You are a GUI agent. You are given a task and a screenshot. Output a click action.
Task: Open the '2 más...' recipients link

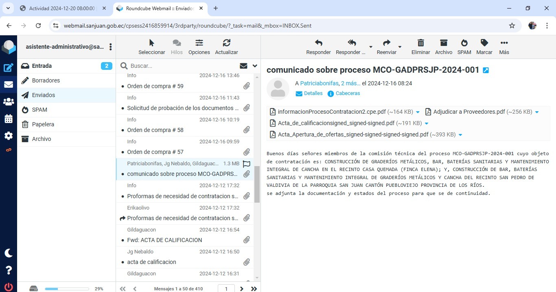point(350,83)
